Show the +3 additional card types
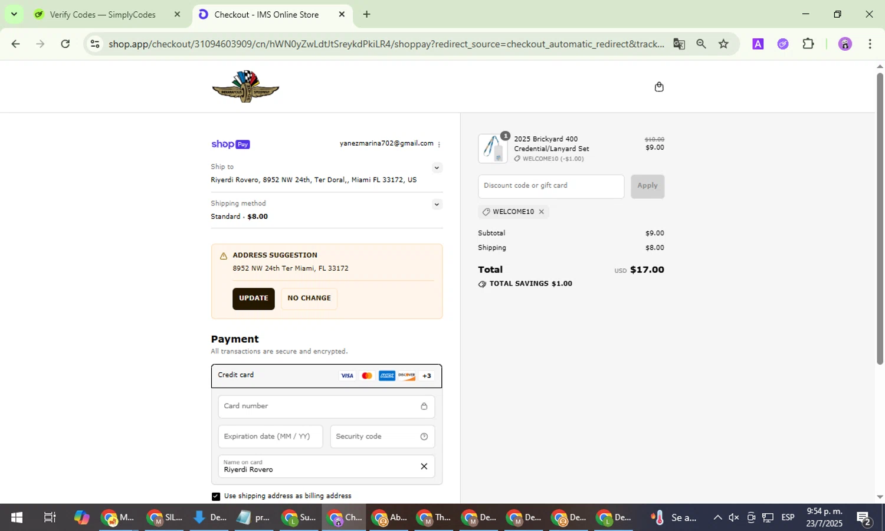885x531 pixels. [x=427, y=376]
